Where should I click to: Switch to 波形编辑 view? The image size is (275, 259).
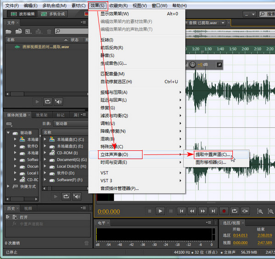click(22, 14)
